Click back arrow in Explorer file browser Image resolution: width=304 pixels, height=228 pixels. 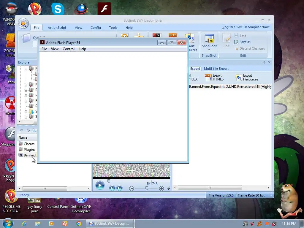(21, 130)
